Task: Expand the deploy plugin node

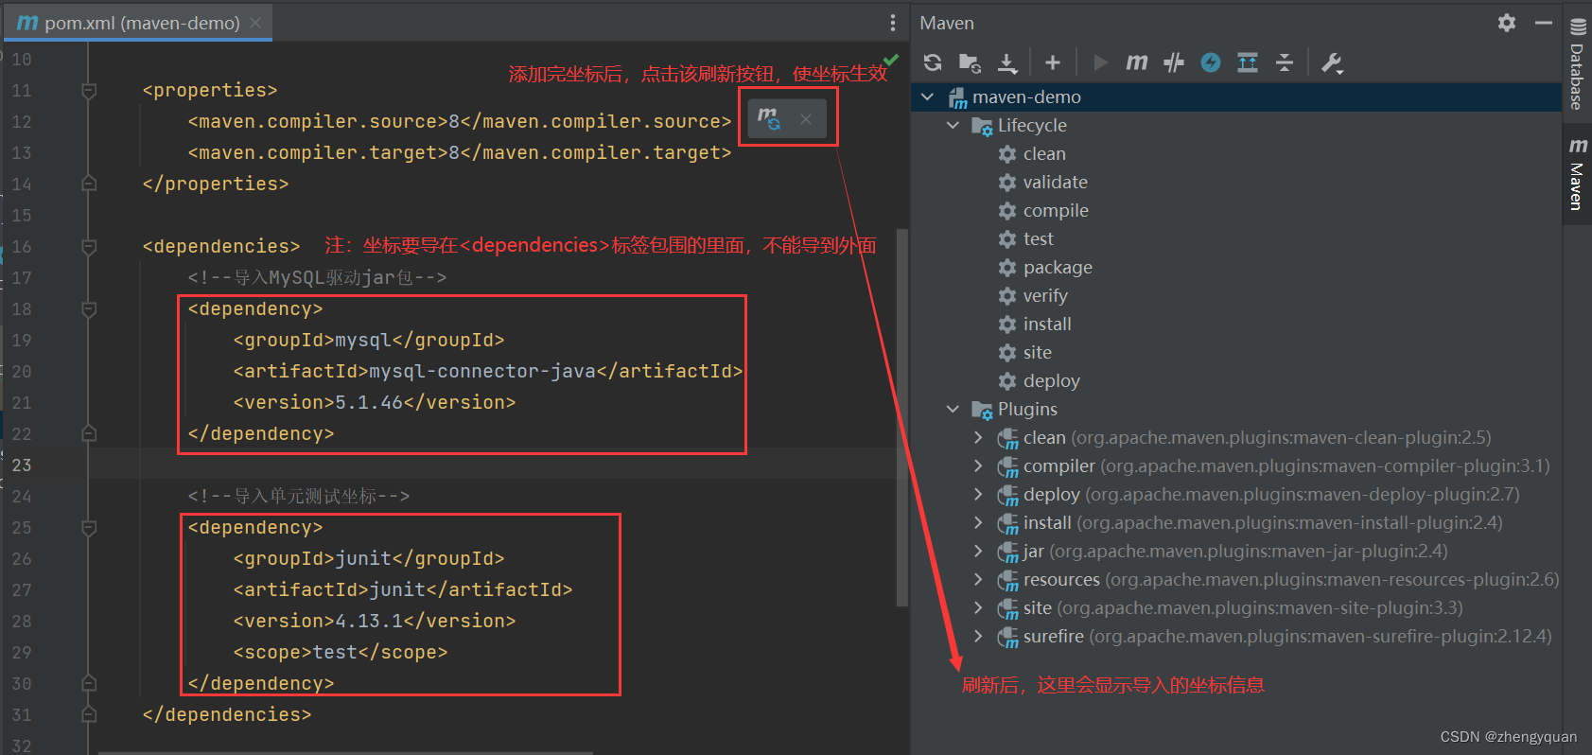Action: (978, 494)
